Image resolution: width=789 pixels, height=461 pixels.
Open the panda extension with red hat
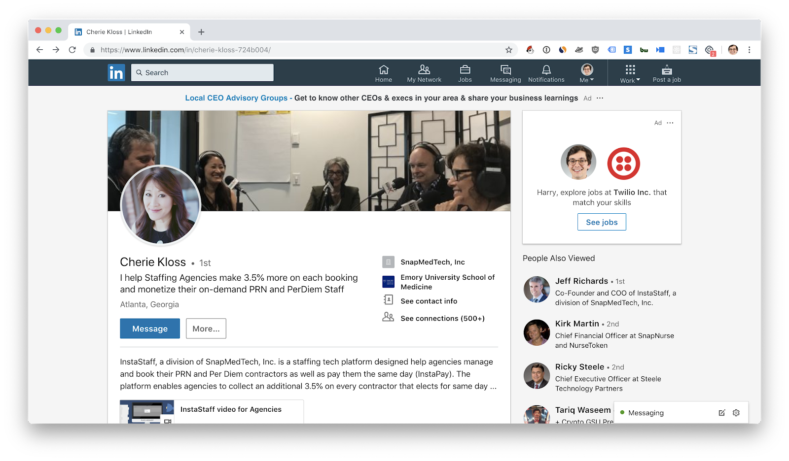(530, 50)
